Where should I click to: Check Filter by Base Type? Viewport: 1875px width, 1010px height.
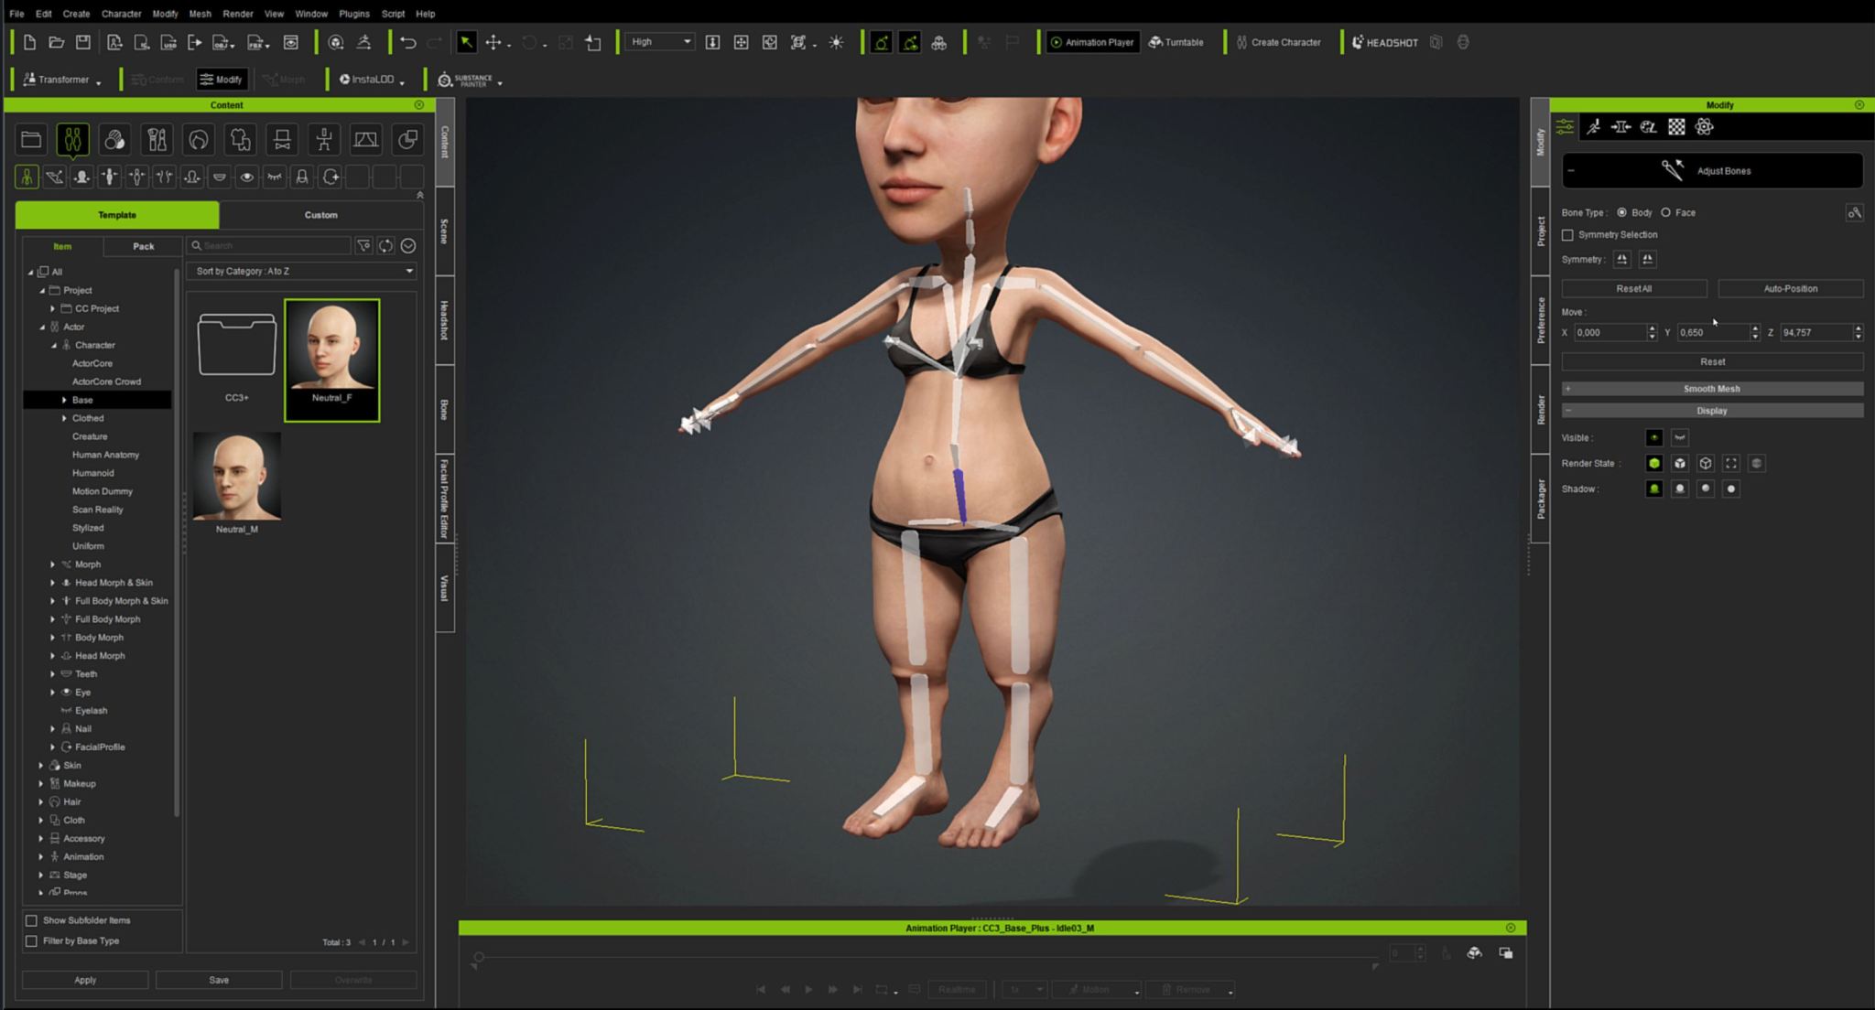pyautogui.click(x=31, y=941)
